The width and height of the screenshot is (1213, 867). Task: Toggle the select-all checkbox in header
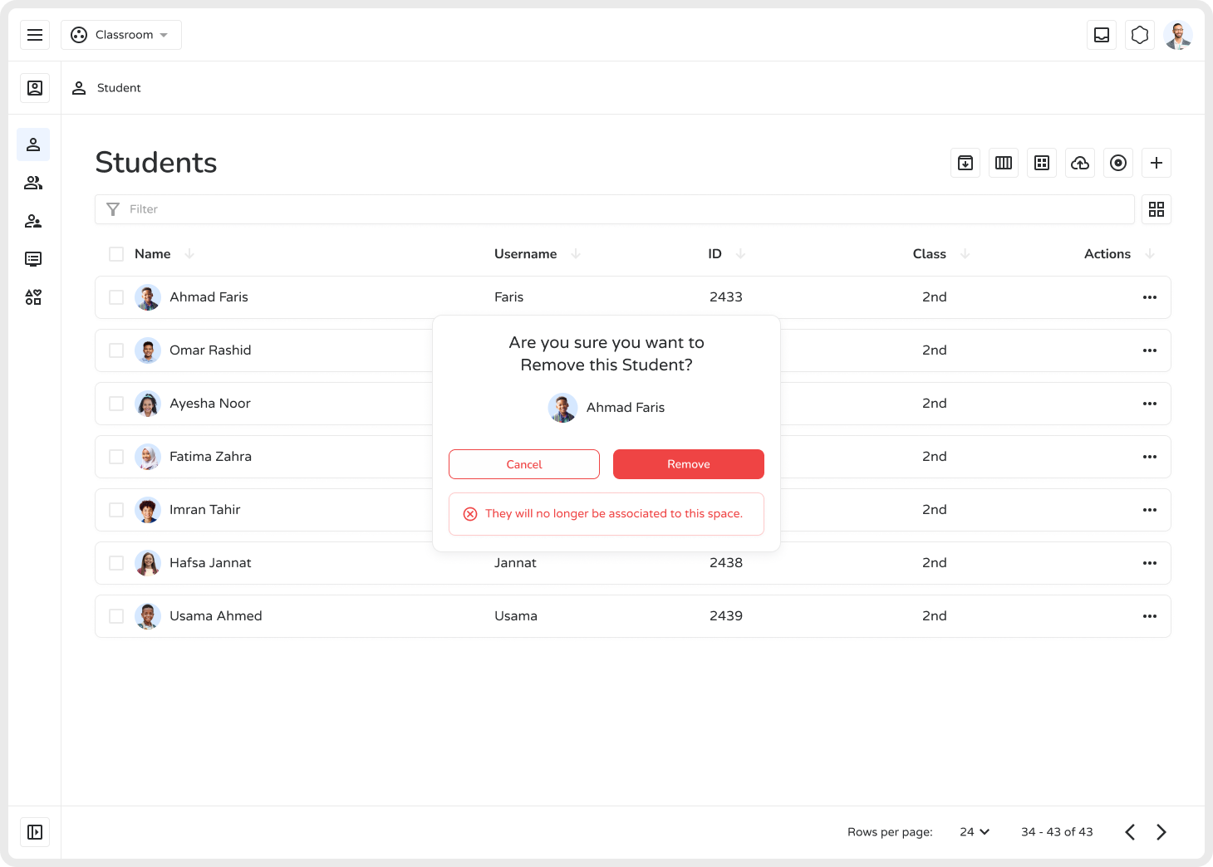click(116, 254)
